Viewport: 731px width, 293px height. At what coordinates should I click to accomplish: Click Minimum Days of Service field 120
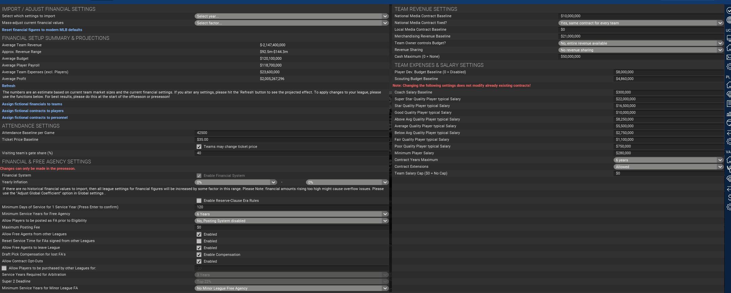292,207
